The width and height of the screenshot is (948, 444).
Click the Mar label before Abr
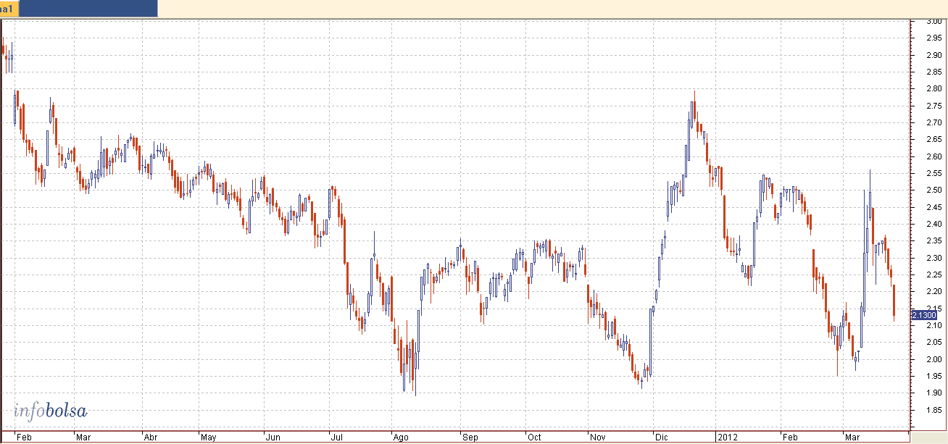[83, 437]
